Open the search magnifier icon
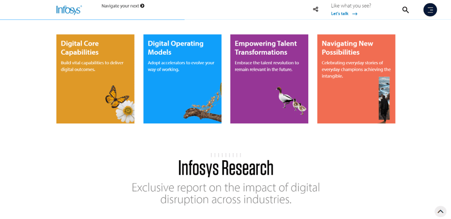 [405, 10]
